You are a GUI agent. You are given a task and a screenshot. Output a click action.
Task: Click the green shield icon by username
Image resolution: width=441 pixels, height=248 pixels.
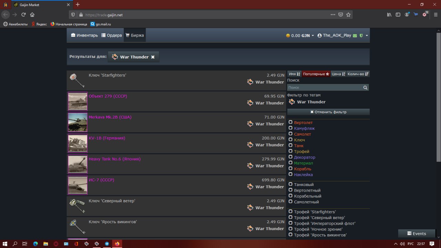pos(361,35)
